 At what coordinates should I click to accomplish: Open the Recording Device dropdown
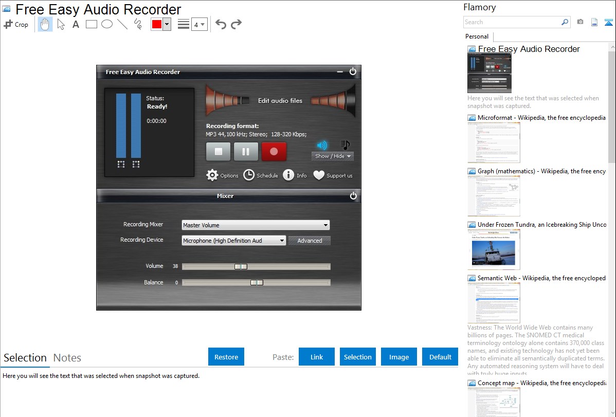point(234,241)
